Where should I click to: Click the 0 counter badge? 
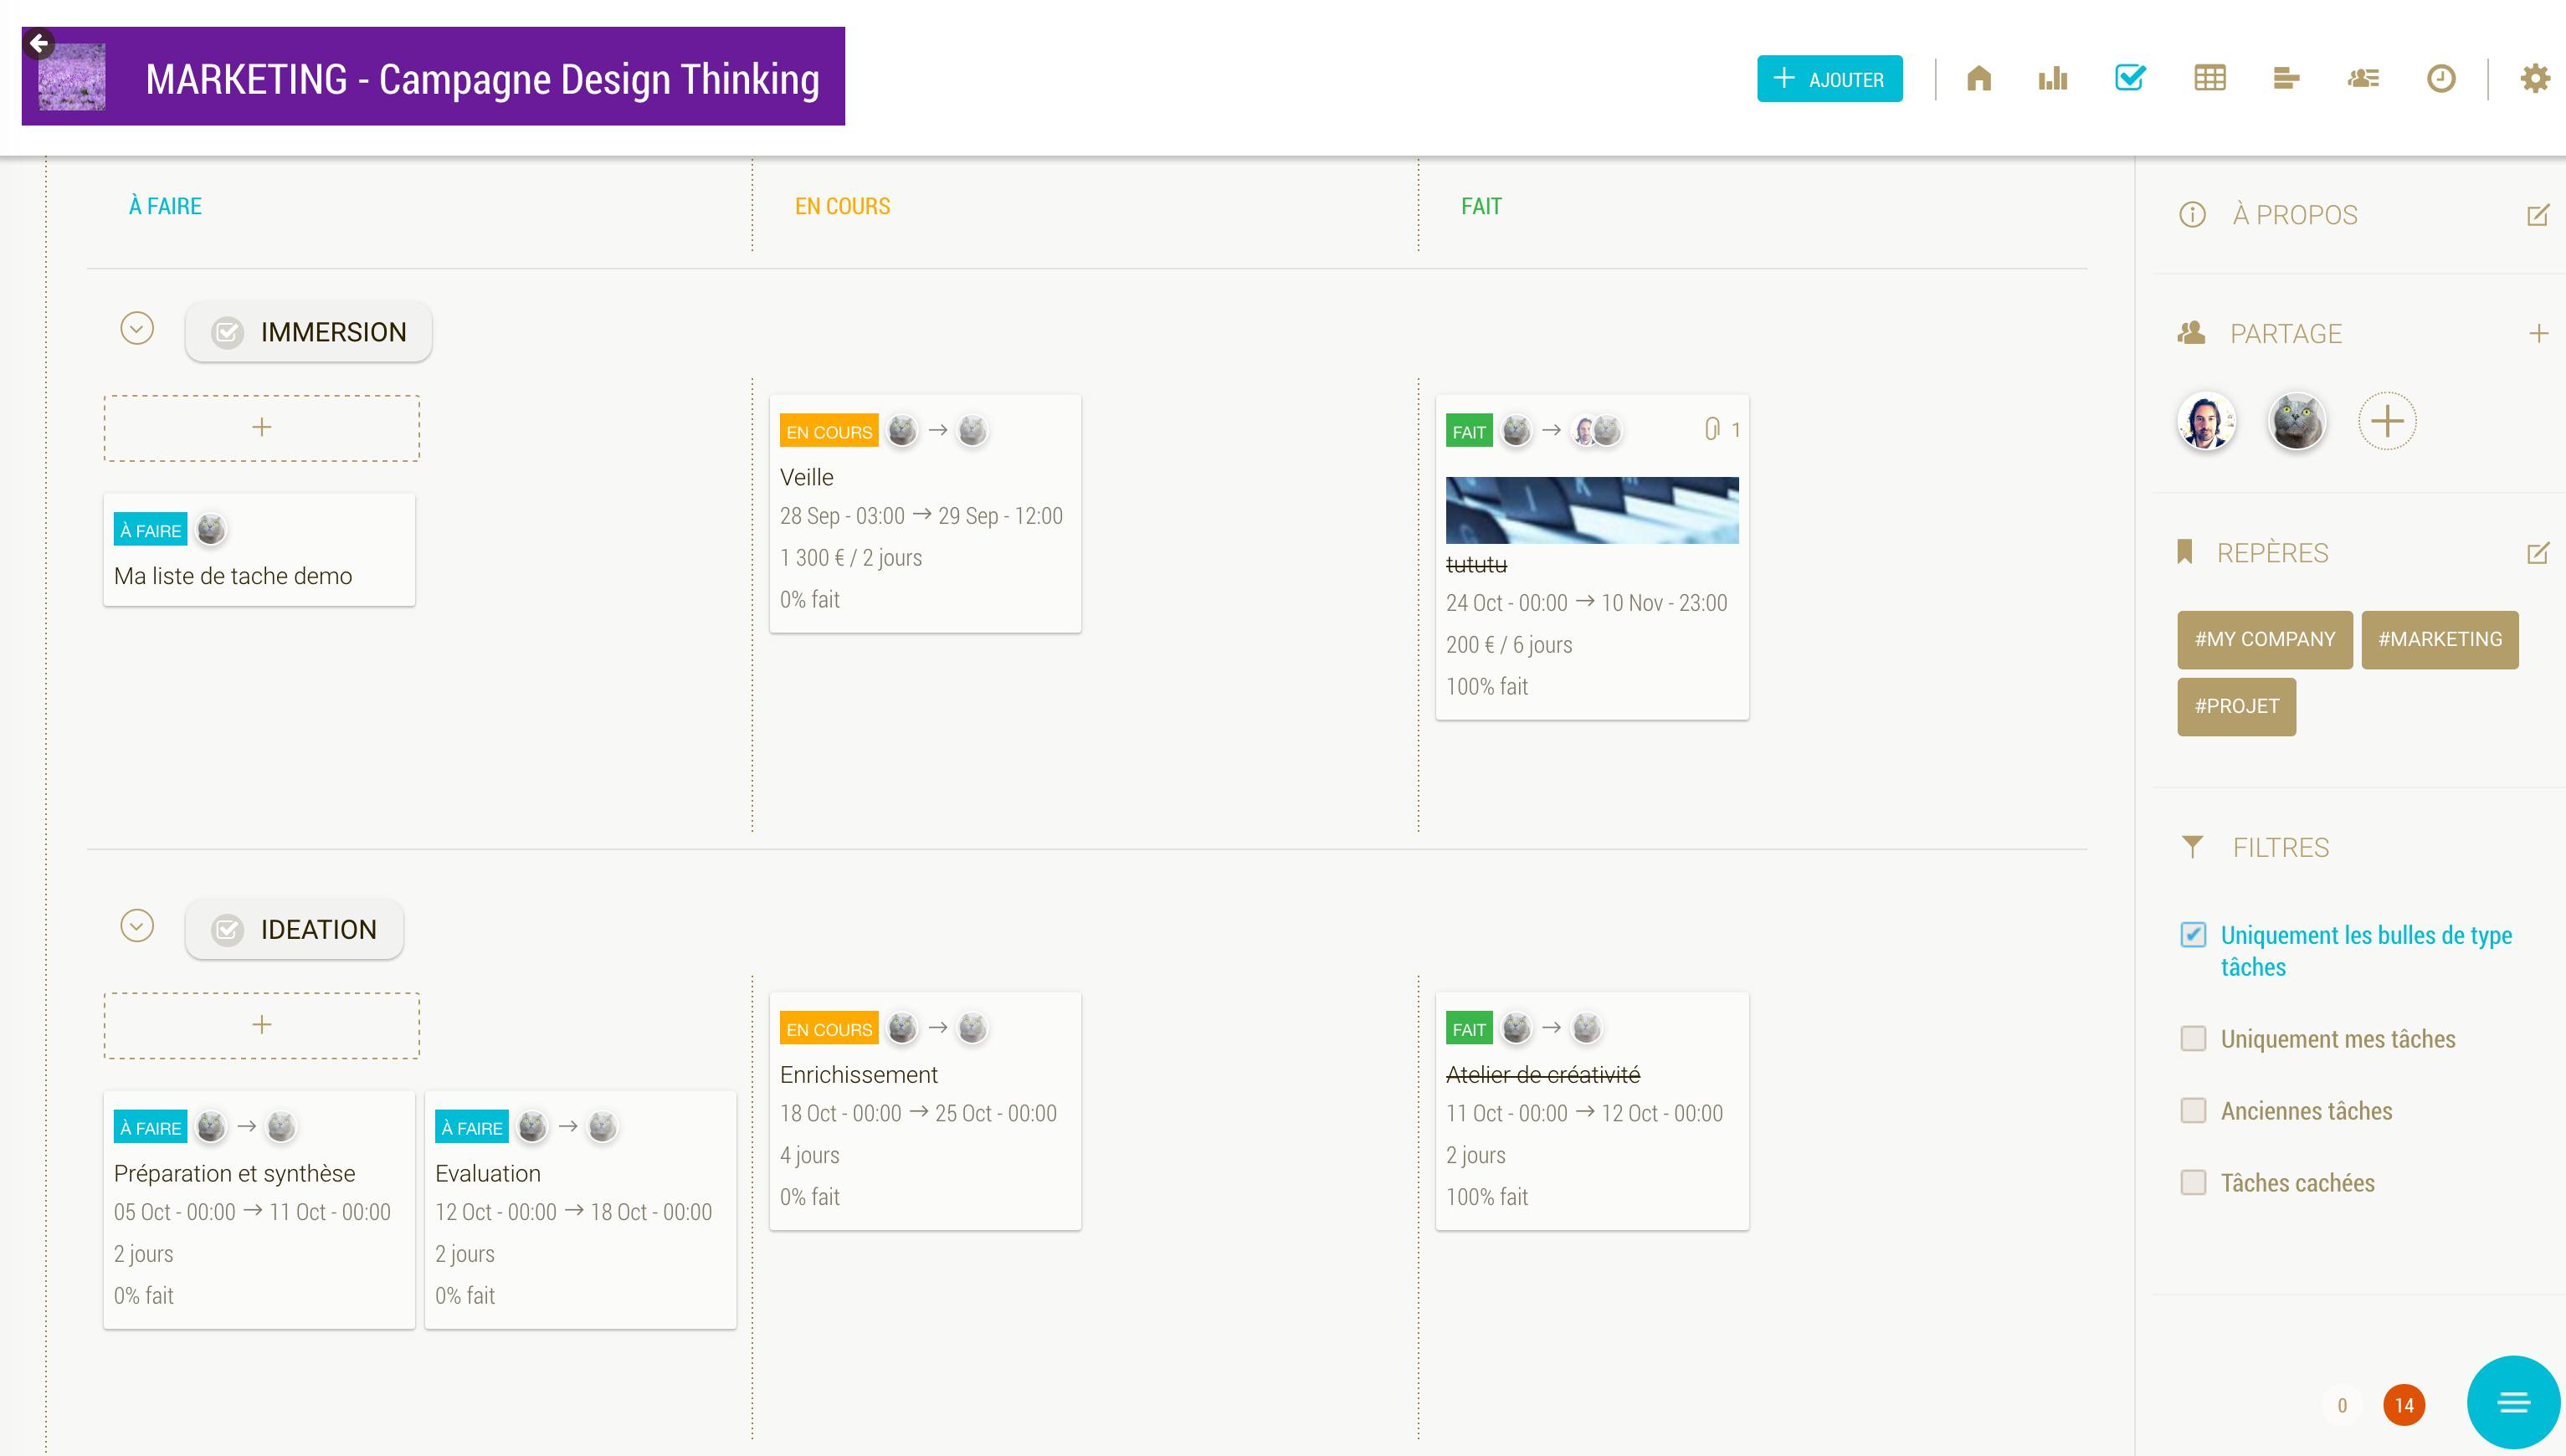click(x=2341, y=1405)
